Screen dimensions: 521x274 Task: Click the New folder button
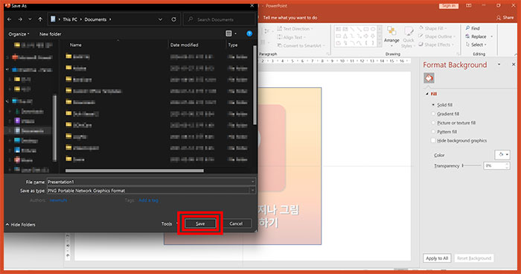[x=50, y=34]
